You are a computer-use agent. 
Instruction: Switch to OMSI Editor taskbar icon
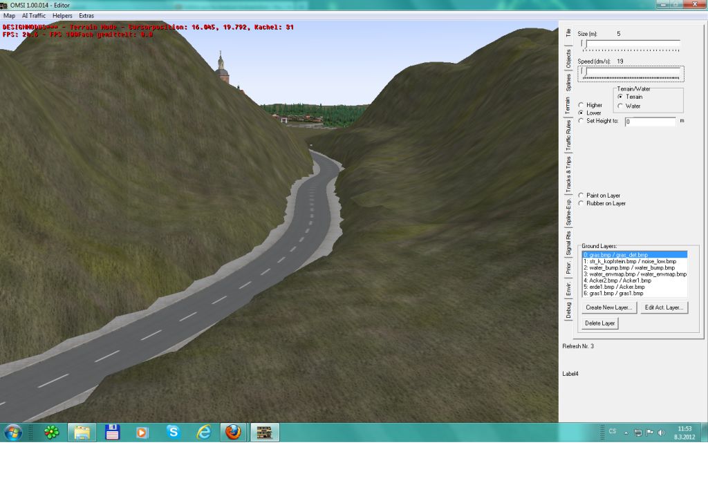(264, 433)
